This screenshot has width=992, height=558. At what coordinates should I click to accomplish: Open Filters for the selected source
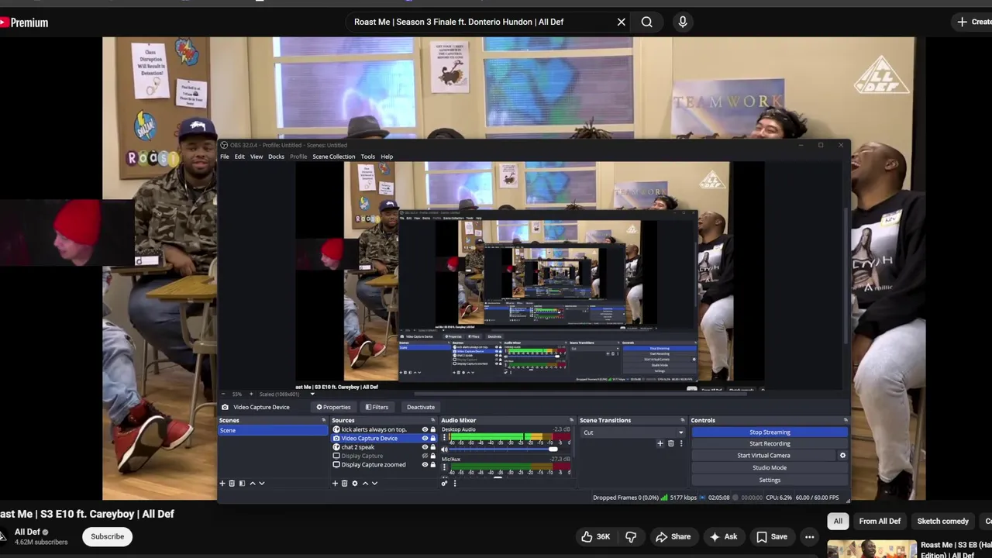[377, 407]
